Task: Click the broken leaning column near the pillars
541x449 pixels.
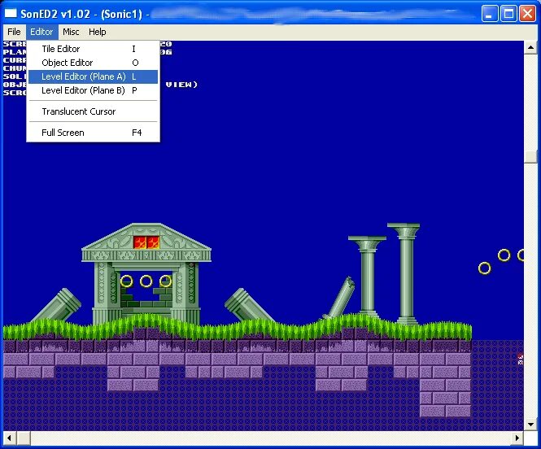Action: tap(340, 297)
